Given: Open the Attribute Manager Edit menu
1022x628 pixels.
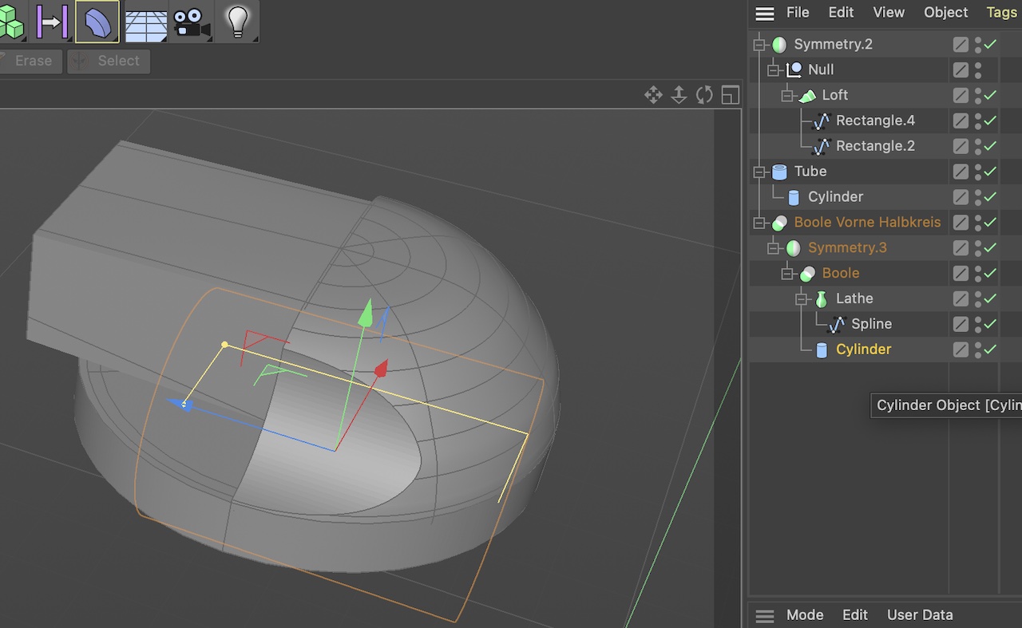Looking at the screenshot, I should coord(855,615).
